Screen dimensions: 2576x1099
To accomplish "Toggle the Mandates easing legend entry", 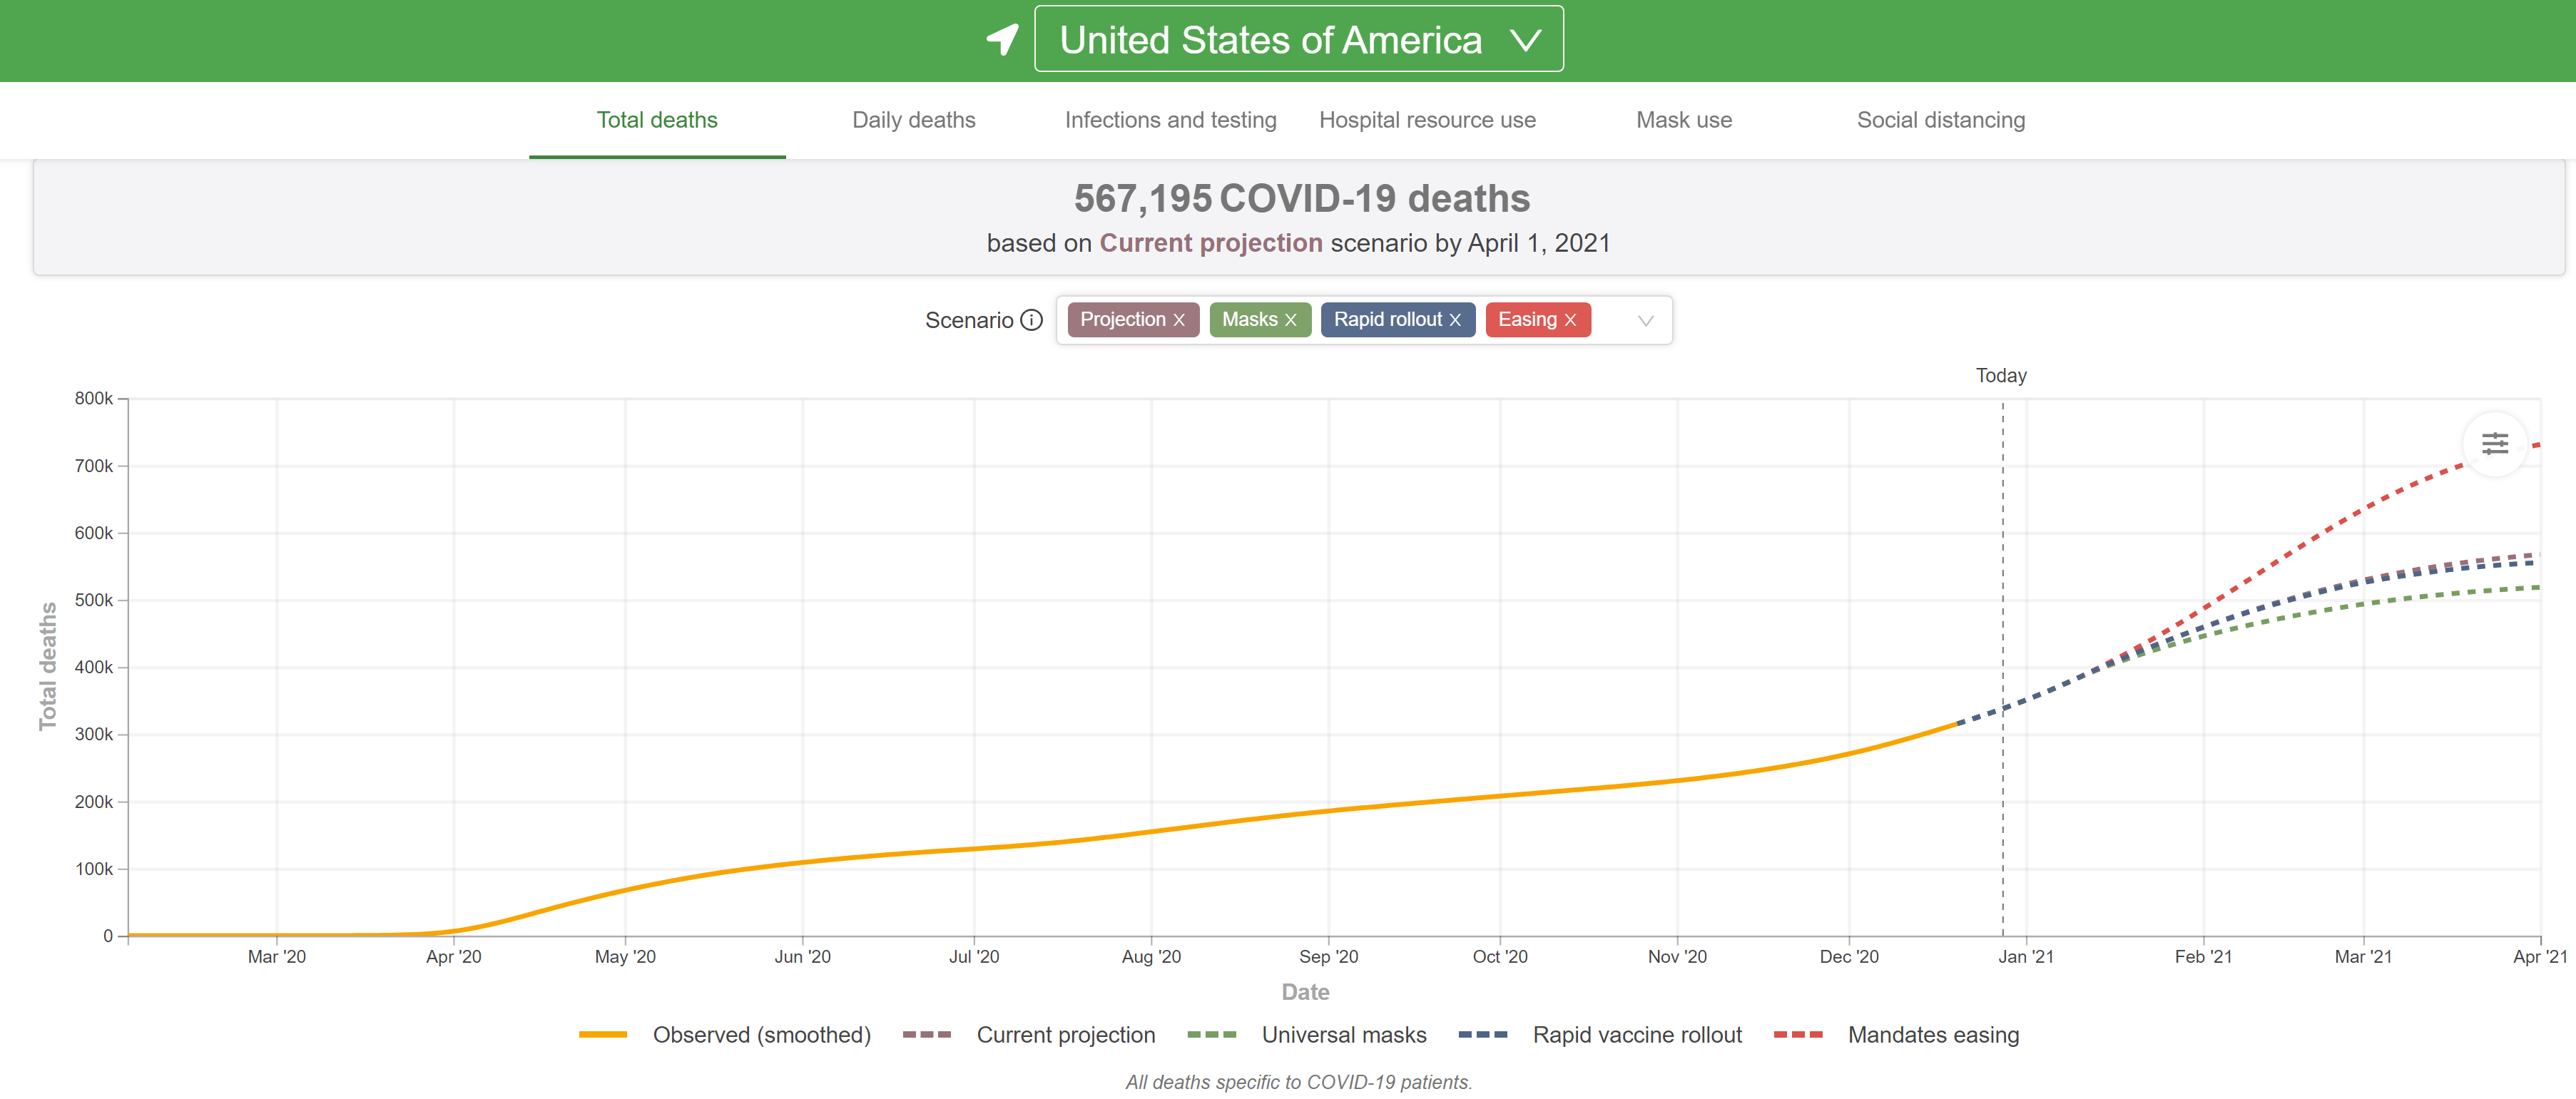I will click(1896, 1035).
